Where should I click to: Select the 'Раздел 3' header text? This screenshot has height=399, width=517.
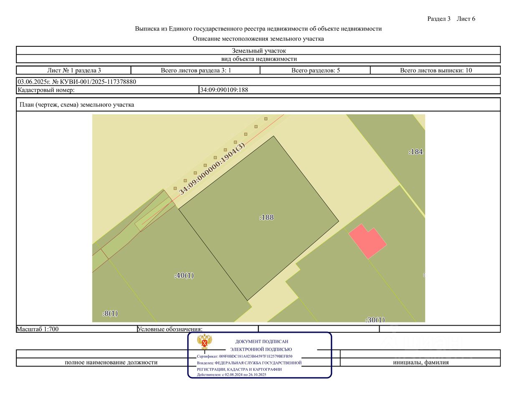coord(439,19)
